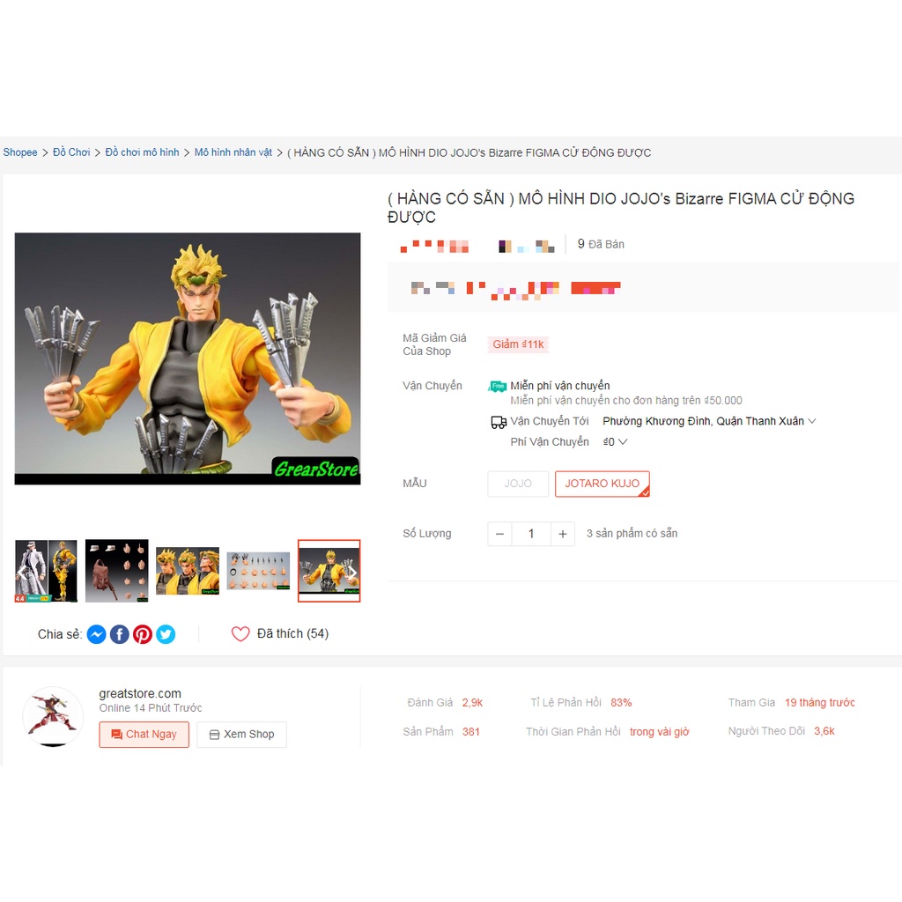Go to Mô hình nhân vật breadcrumb
The width and height of the screenshot is (902, 902).
click(233, 152)
